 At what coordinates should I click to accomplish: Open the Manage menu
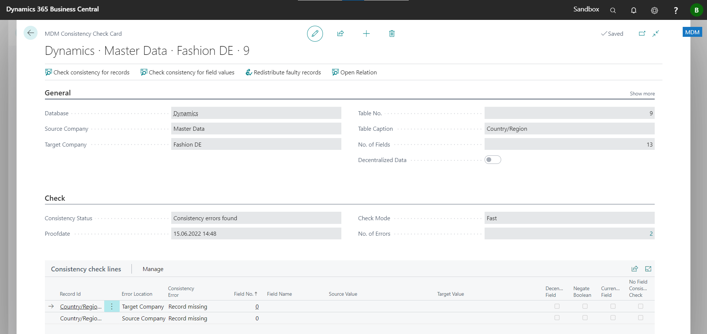pyautogui.click(x=153, y=269)
